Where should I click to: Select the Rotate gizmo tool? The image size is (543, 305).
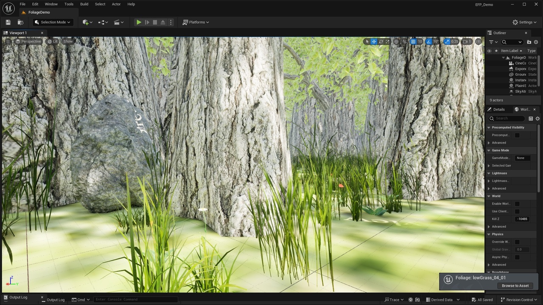[381, 42]
